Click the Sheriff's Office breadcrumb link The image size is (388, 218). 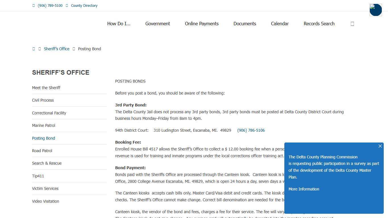57,49
